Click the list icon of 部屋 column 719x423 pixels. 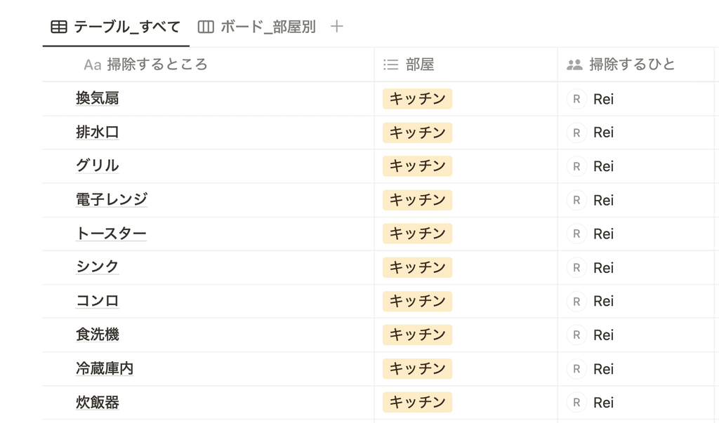[x=390, y=65]
